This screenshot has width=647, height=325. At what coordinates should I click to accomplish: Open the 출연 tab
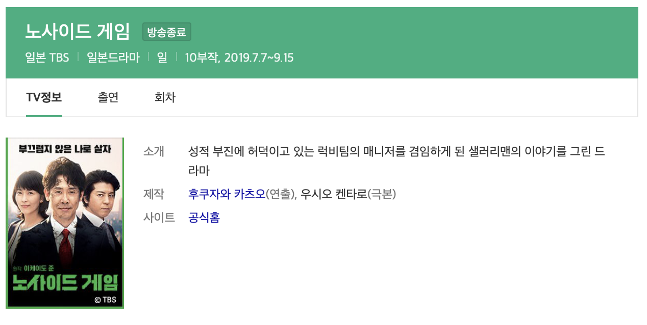point(108,97)
